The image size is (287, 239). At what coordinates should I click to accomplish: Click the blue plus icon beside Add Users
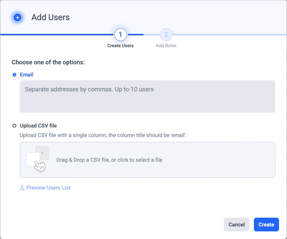(17, 18)
